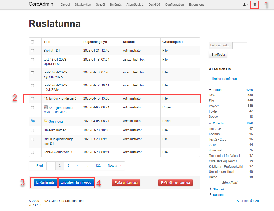Expand the Deleted filter section
The image size is (274, 211).
pyautogui.click(x=211, y=195)
